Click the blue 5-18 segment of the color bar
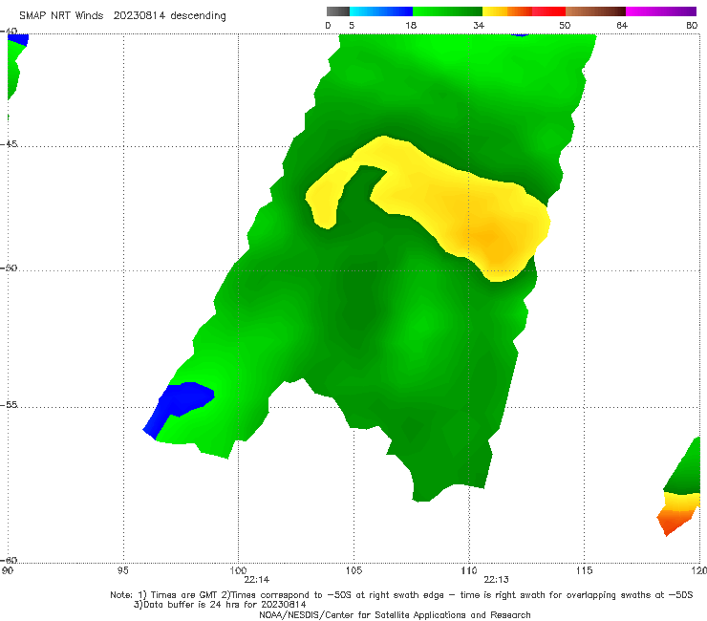Image resolution: width=707 pixels, height=621 pixels. [381, 11]
